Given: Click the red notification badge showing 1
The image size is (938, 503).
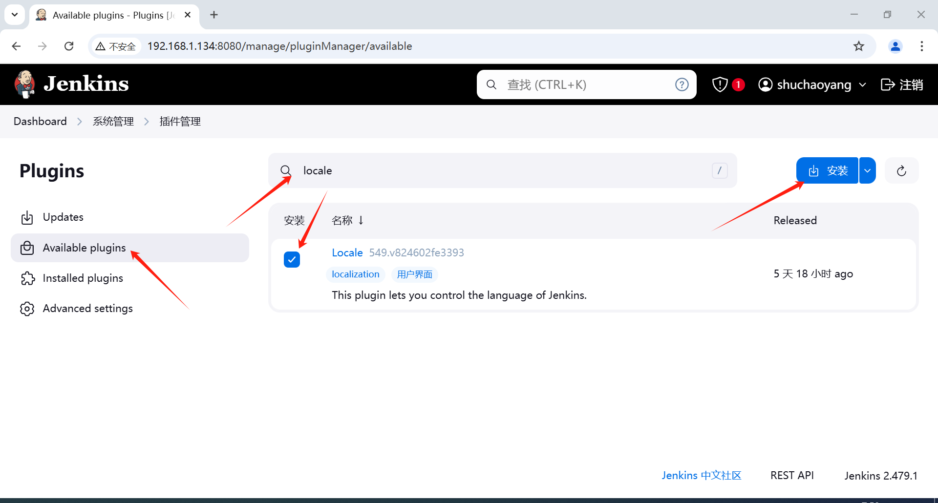Looking at the screenshot, I should click(738, 84).
